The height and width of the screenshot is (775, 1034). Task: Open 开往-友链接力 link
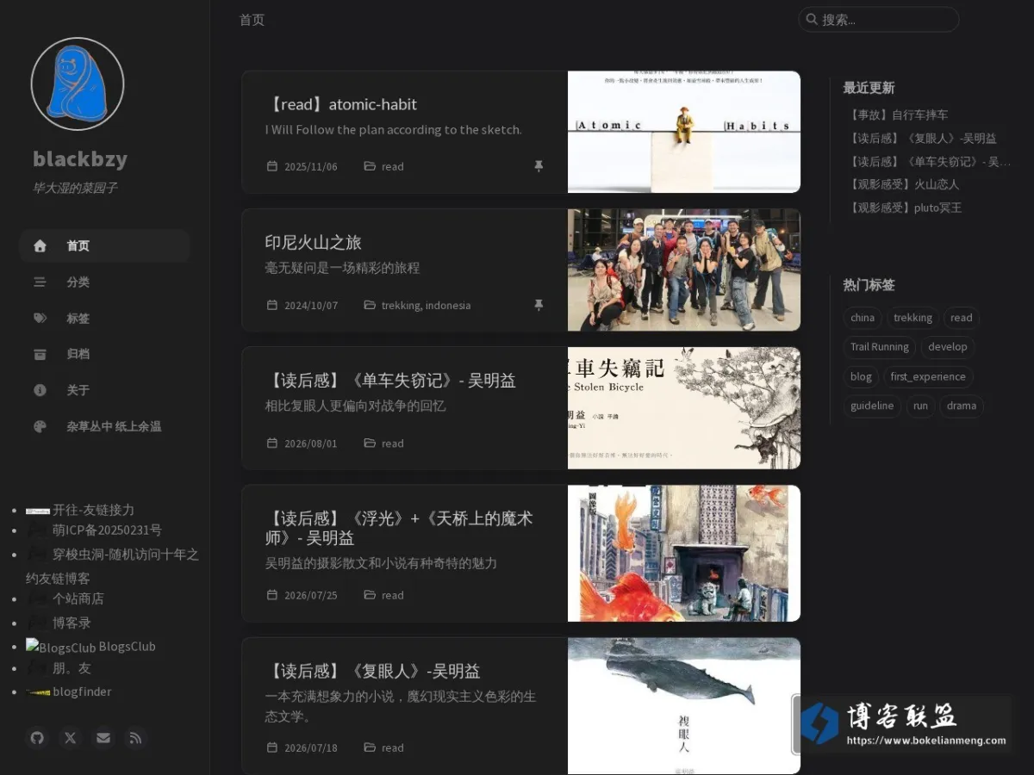click(93, 510)
